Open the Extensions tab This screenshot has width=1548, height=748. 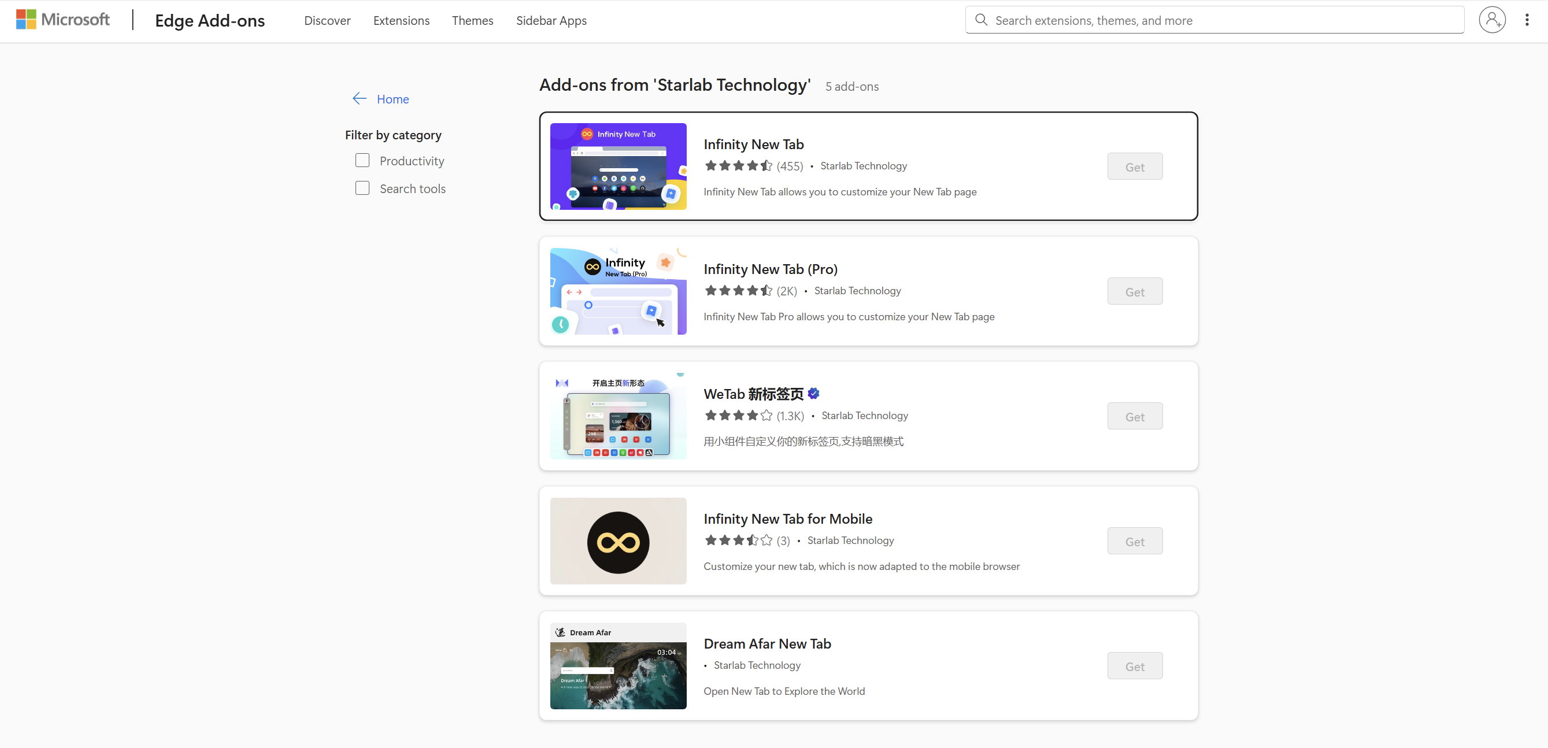pyautogui.click(x=401, y=20)
